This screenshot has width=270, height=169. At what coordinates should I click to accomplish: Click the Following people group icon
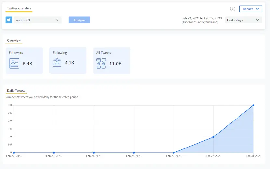tap(57, 63)
